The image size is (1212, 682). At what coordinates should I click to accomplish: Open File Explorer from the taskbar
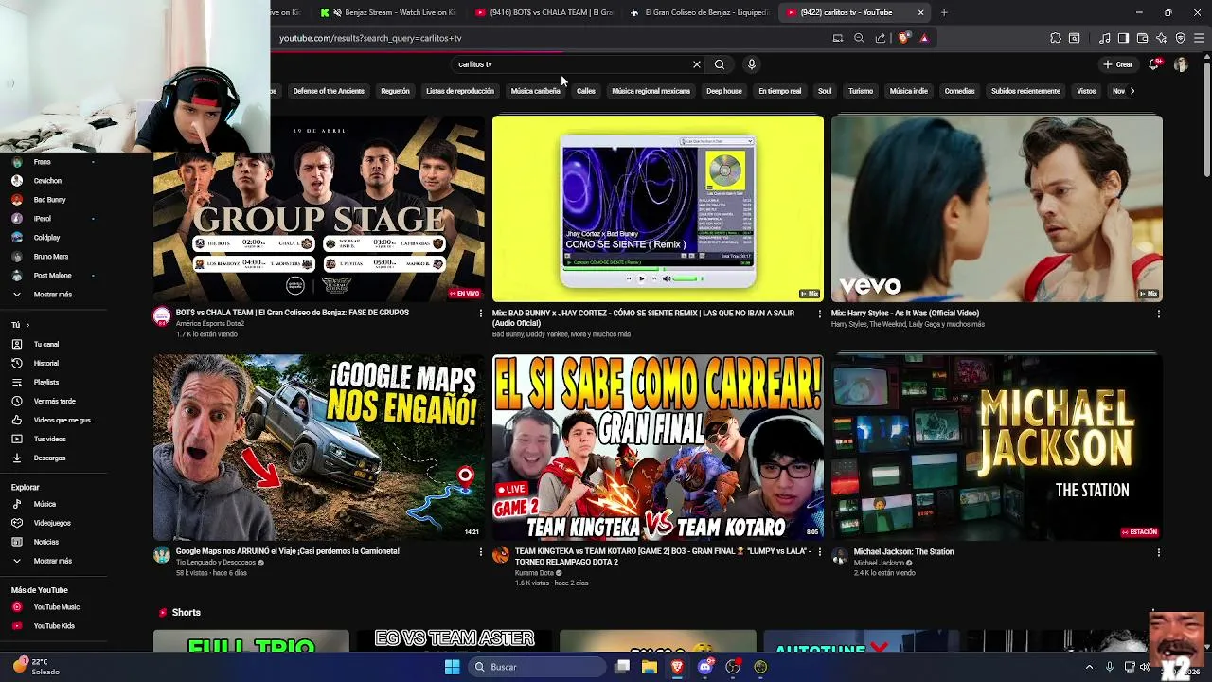[x=650, y=667]
